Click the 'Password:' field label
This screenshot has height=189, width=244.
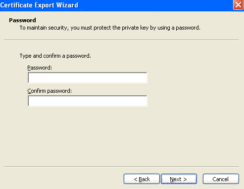40,68
